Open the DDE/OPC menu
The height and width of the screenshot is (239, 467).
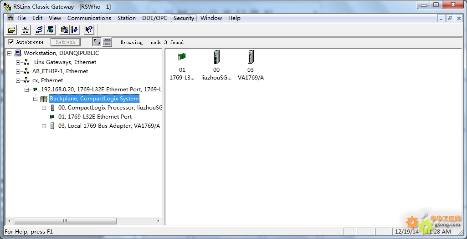pos(154,18)
